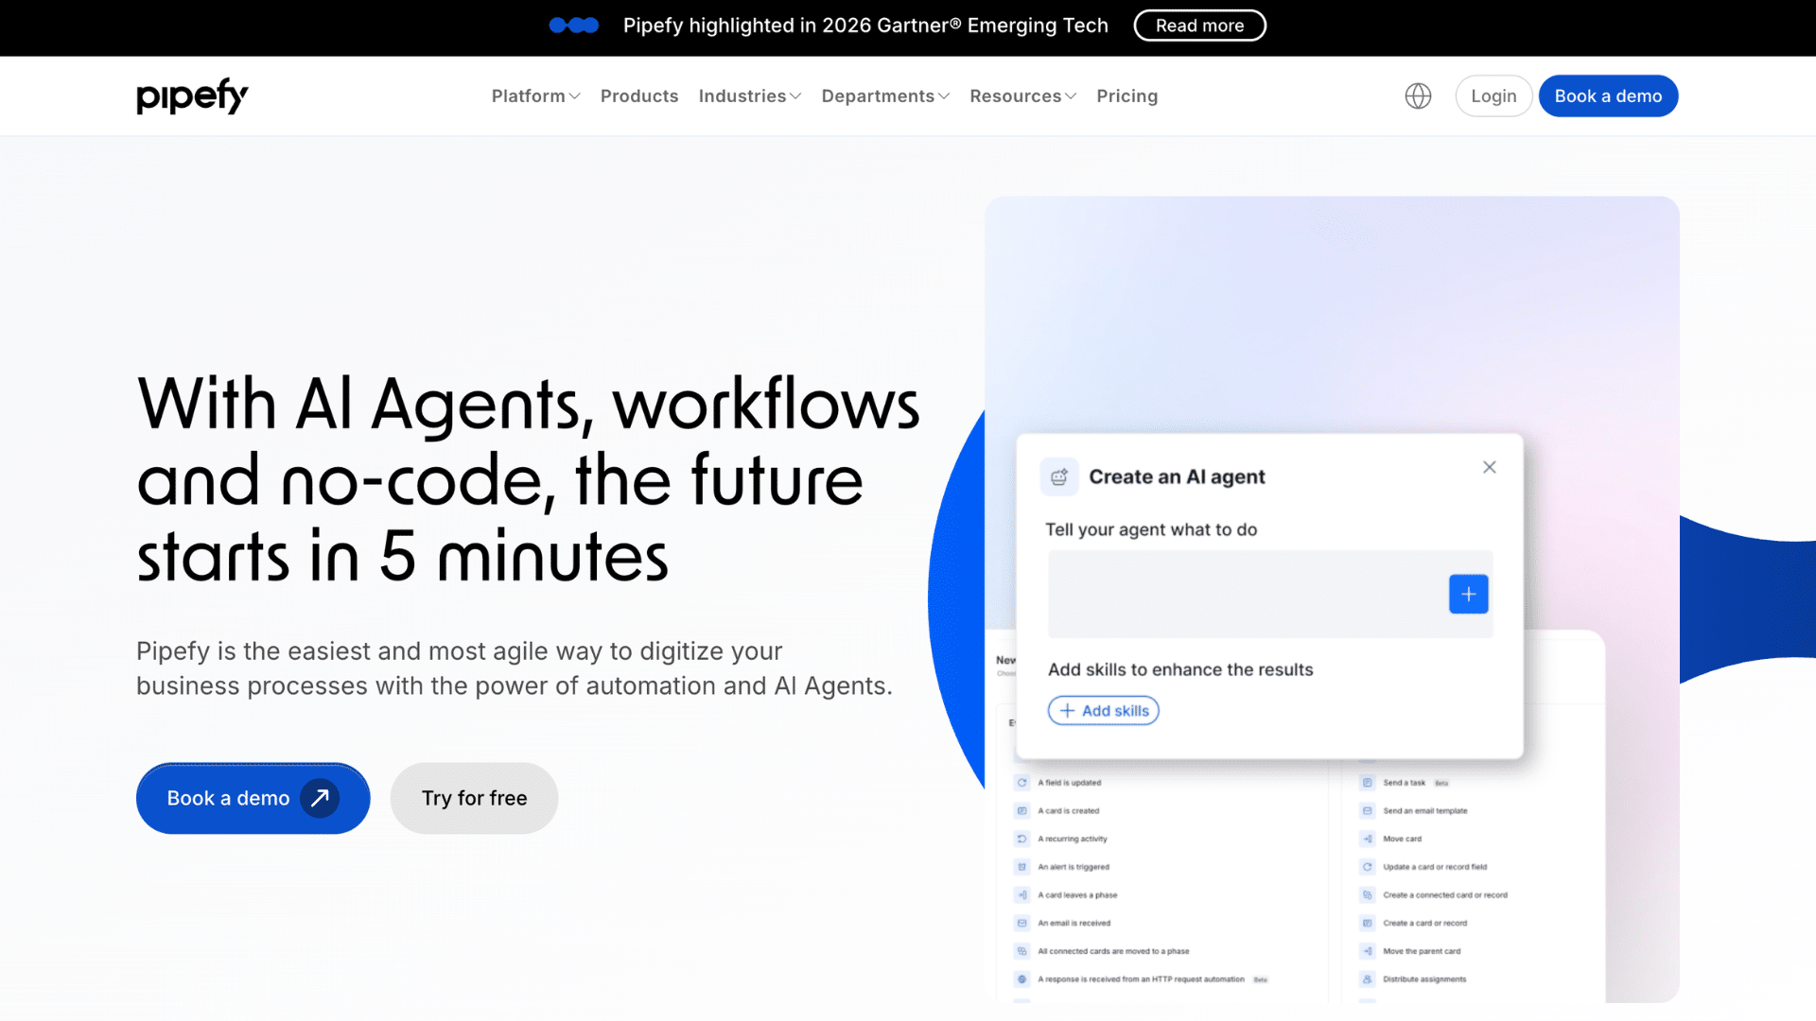This screenshot has width=1816, height=1021.
Task: Click the 'A field is updated' icon
Action: pos(1021,783)
